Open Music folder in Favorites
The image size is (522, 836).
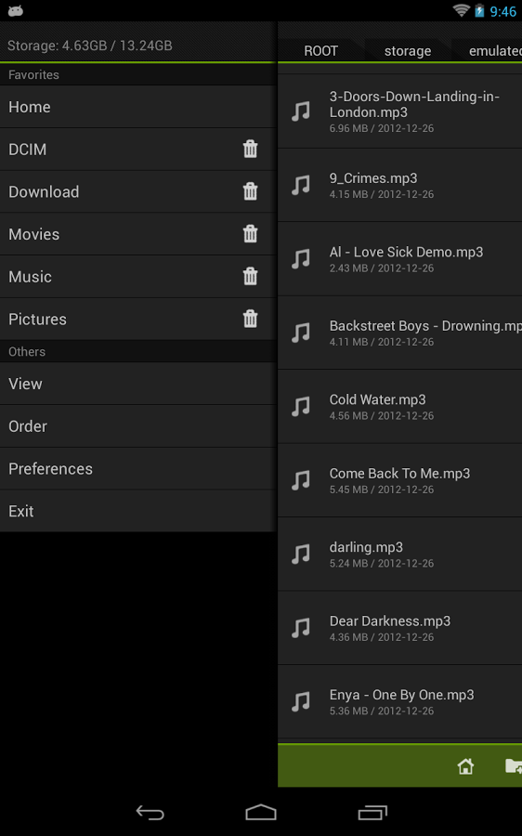point(138,276)
